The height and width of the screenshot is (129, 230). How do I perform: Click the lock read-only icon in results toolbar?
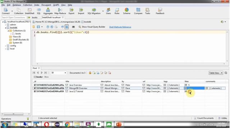tap(90, 73)
